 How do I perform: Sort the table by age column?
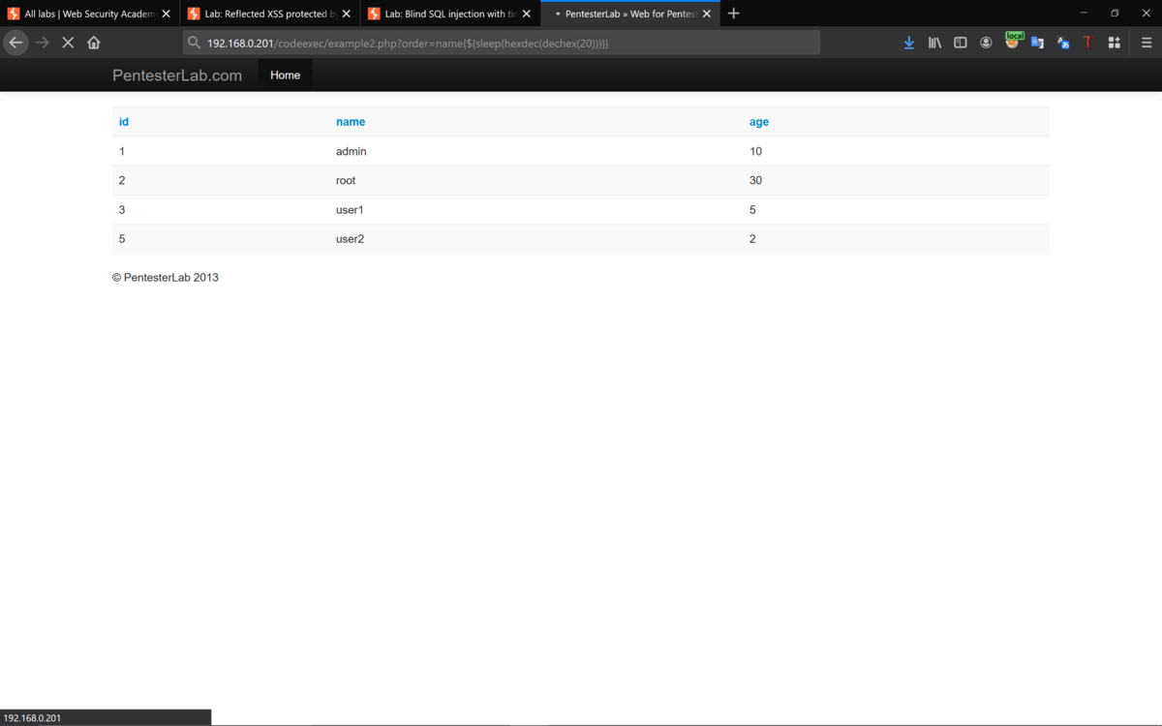[x=759, y=122]
